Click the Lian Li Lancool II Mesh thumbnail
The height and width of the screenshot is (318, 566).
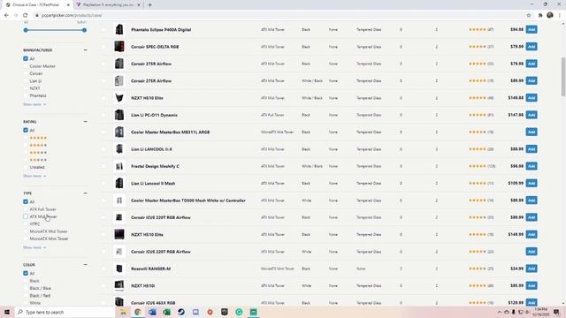point(119,183)
